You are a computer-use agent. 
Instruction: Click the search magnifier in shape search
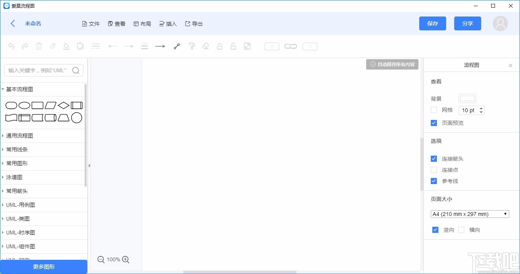tap(76, 70)
